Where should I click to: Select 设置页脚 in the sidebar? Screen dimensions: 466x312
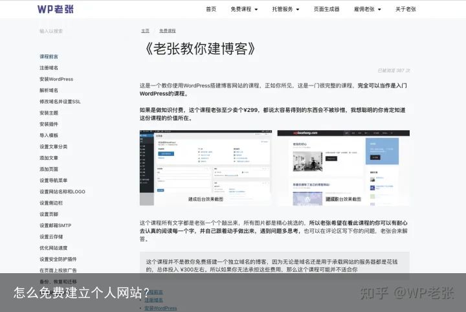coord(49,214)
